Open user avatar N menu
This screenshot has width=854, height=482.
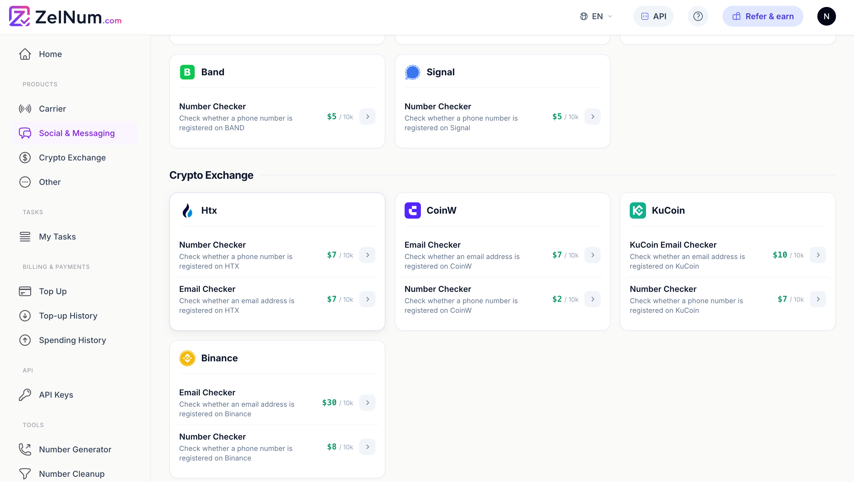[x=826, y=16]
